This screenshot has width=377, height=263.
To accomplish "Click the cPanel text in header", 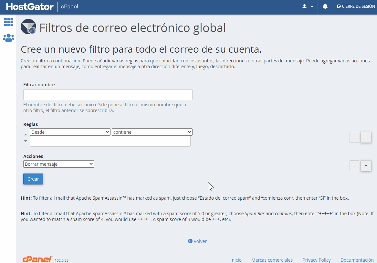I will (69, 6).
